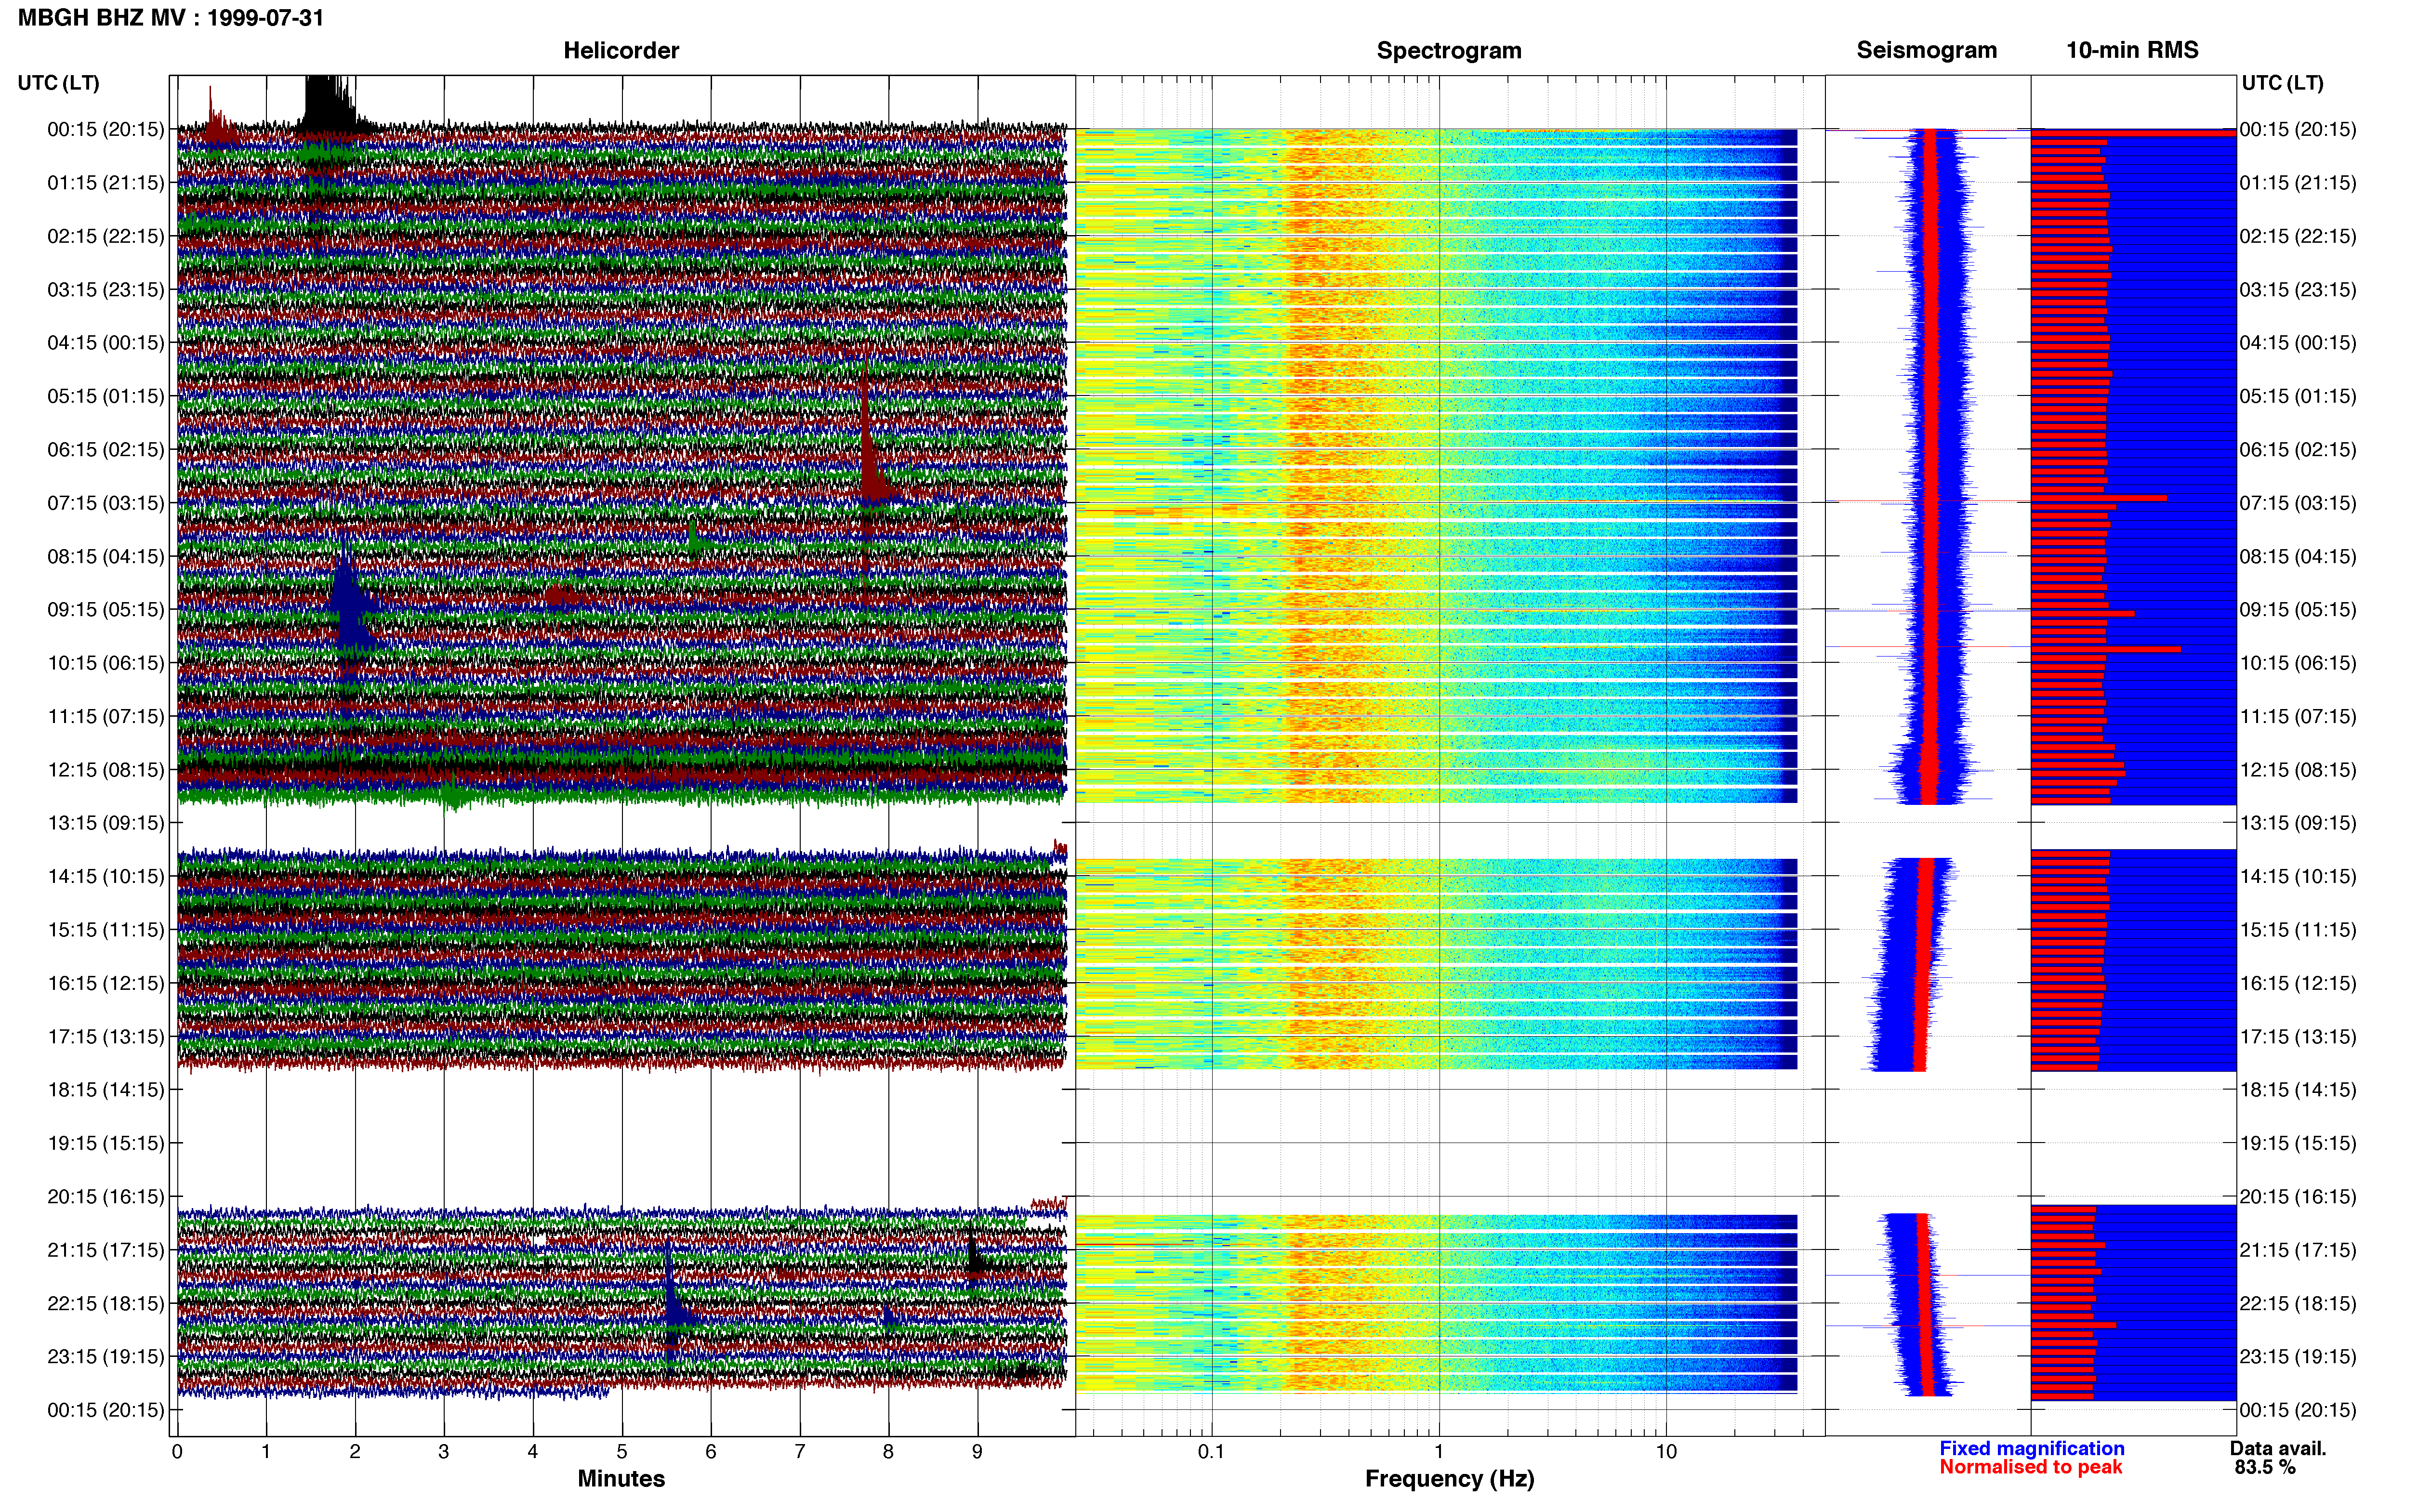
Task: Click the left time label '00:15 (20:15)' at top
Action: (x=106, y=130)
